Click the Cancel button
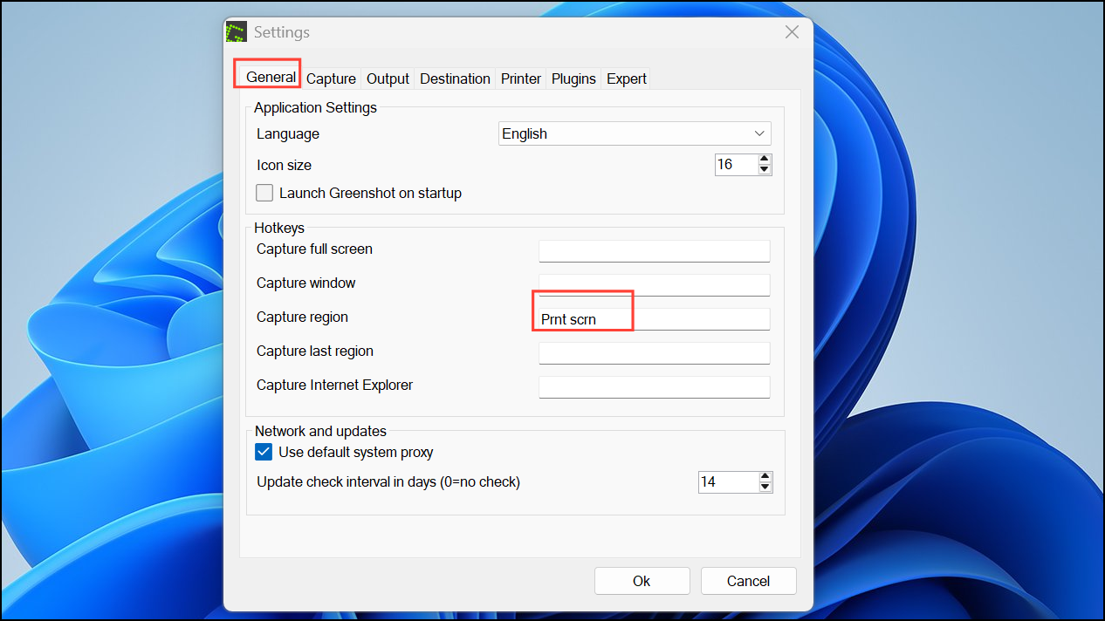The image size is (1105, 621). point(749,581)
